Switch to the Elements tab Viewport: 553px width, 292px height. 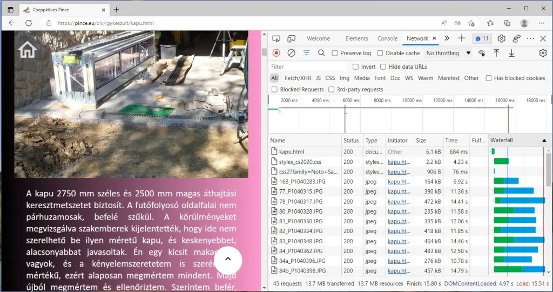pos(356,38)
